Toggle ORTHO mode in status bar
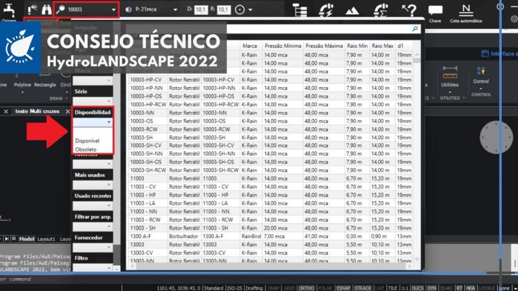Image resolution: width=518 pixels, height=291 pixels. click(306, 288)
